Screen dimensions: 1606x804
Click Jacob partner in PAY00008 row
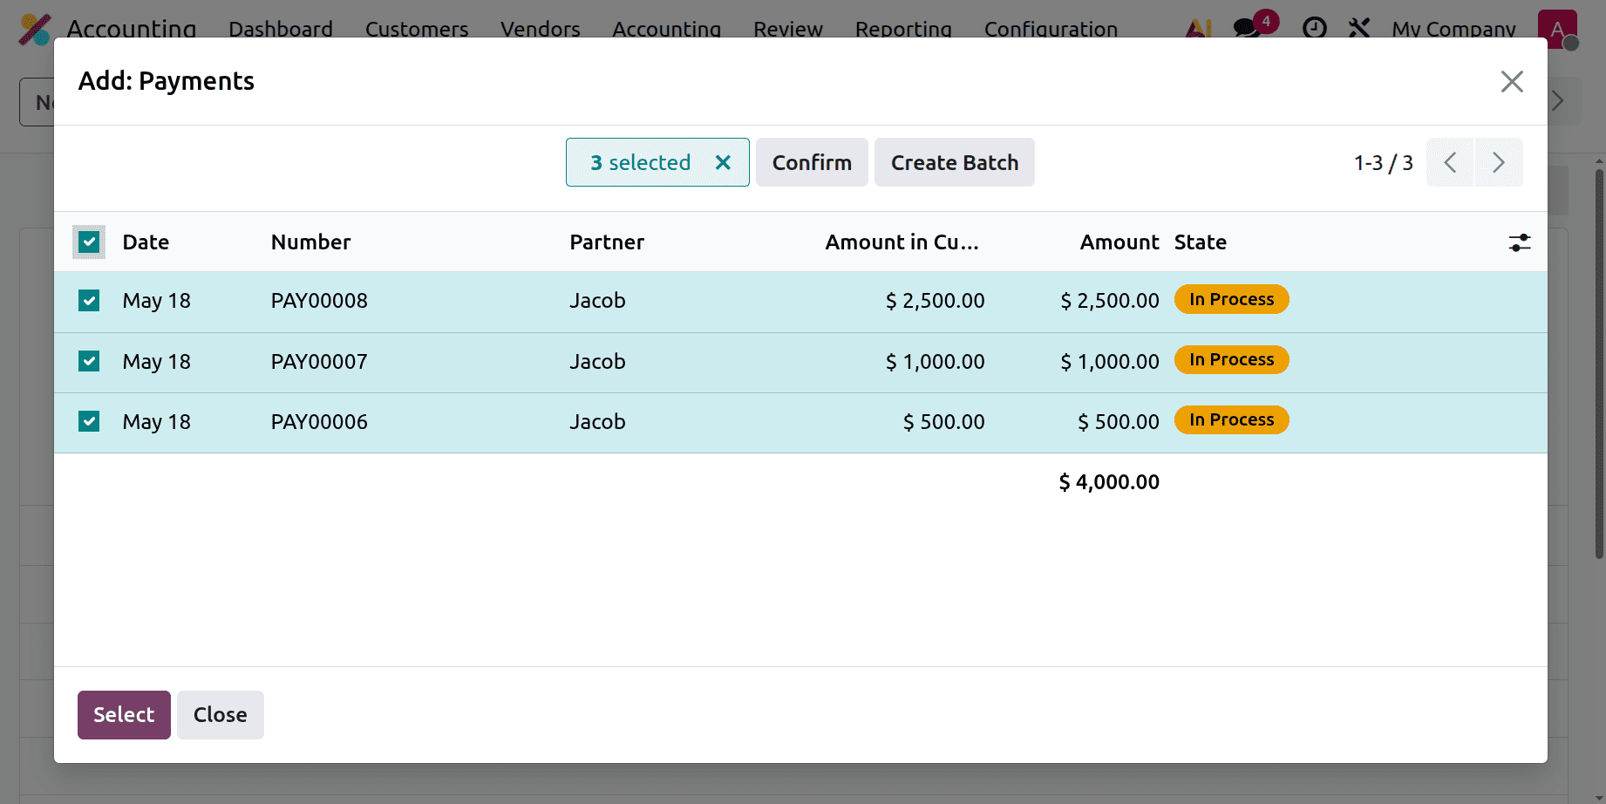coord(598,301)
